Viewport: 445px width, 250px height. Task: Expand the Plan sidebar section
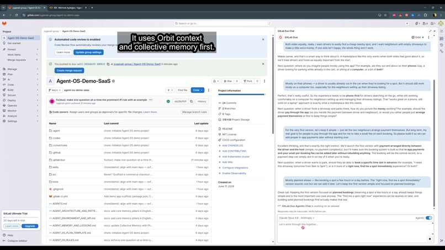click(x=20, y=75)
